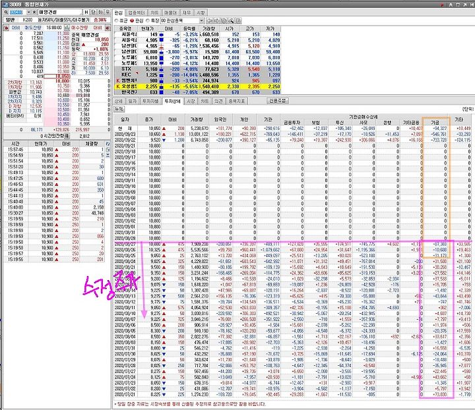The height and width of the screenshot is (410, 475).
Task: Click the 2020/08/27 row date cell
Action: [x=125, y=244]
